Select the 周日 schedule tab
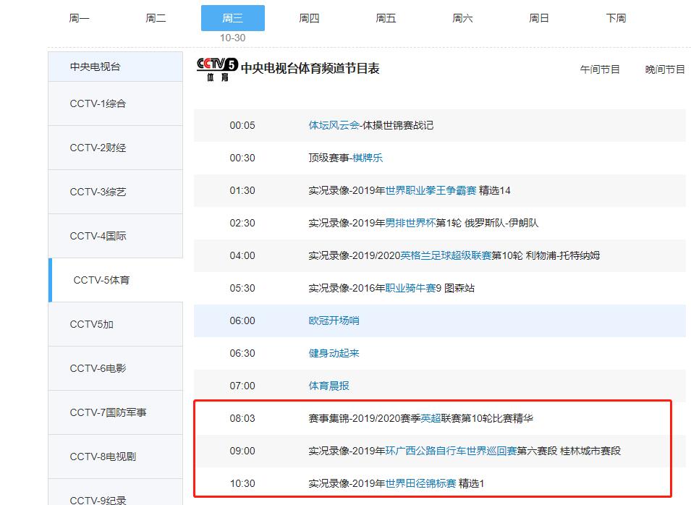 [x=539, y=17]
